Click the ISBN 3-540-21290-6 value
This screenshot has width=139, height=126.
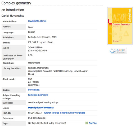click(35, 47)
